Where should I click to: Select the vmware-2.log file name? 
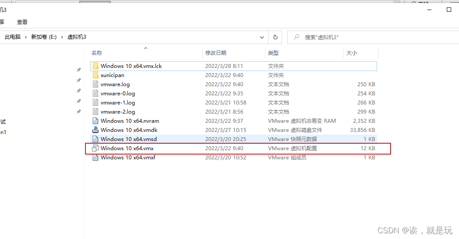(x=118, y=111)
